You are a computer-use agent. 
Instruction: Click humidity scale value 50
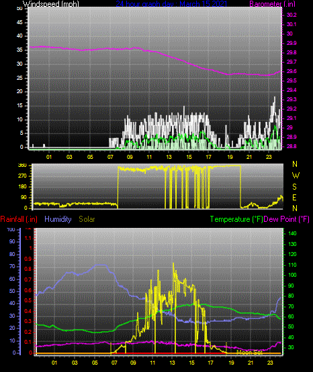(x=12, y=291)
